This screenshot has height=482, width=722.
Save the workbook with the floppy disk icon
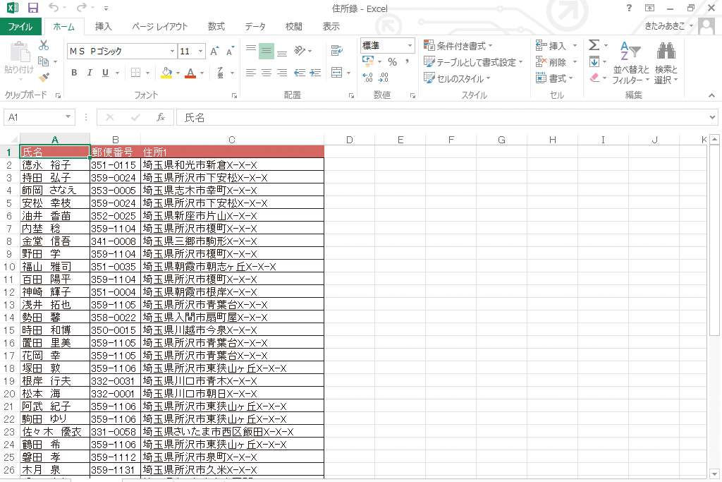(x=32, y=8)
